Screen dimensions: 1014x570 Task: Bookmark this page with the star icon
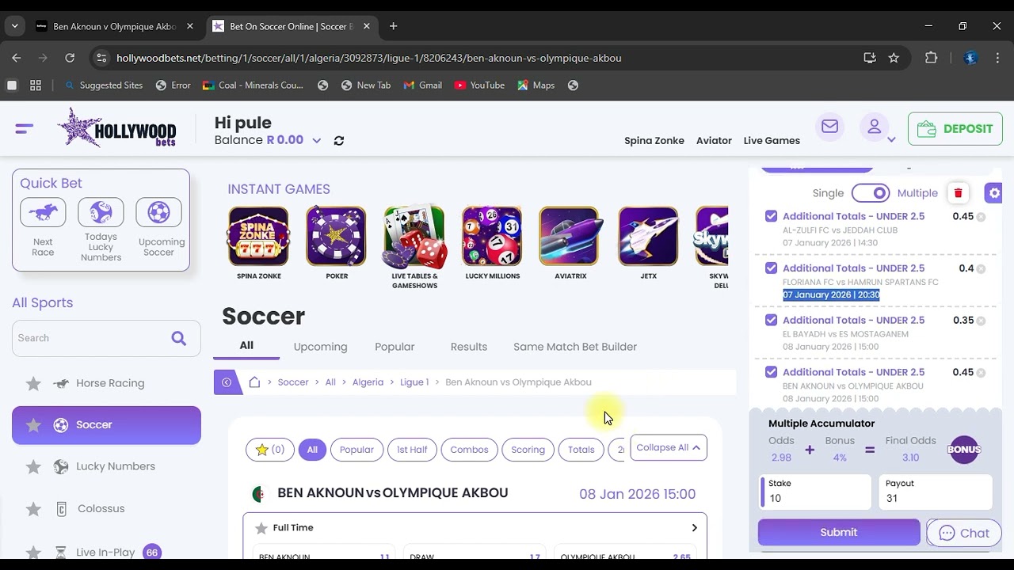(894, 58)
